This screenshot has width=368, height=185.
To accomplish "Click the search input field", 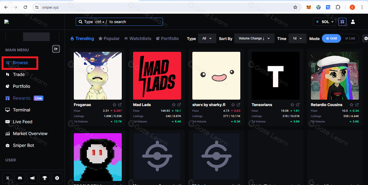I will tap(119, 22).
